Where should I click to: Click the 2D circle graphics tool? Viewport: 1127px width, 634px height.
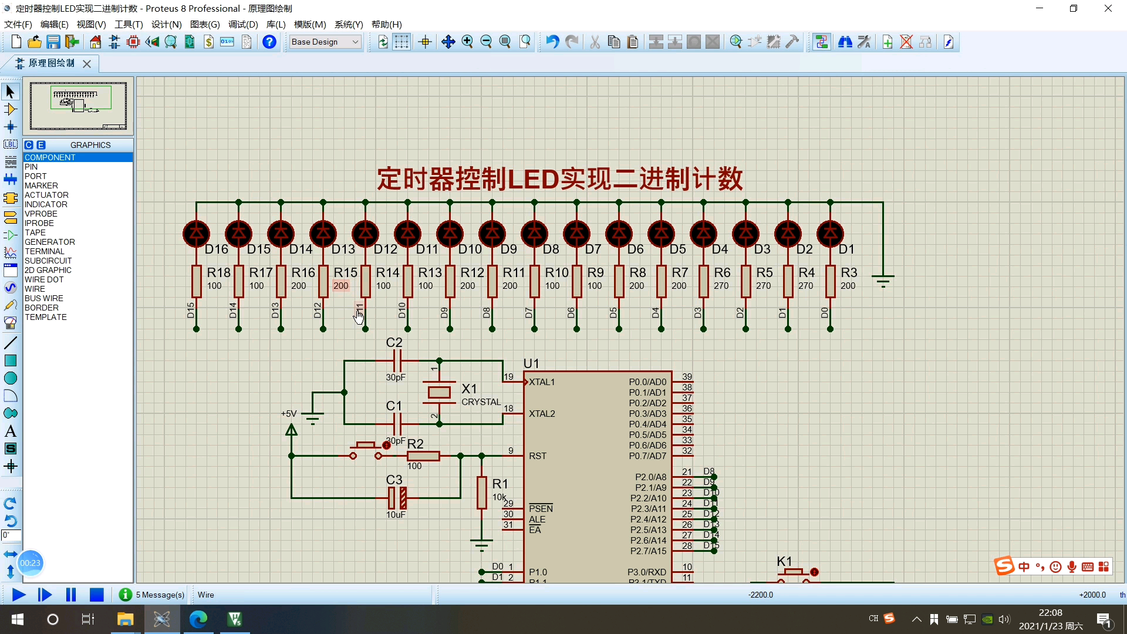coord(10,378)
